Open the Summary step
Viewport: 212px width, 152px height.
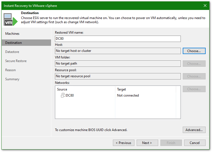(x=12, y=79)
